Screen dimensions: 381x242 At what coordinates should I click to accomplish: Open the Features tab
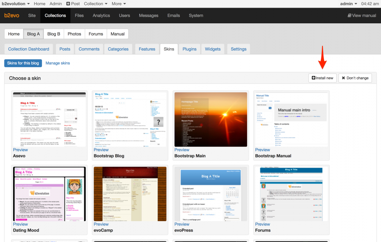coord(147,49)
